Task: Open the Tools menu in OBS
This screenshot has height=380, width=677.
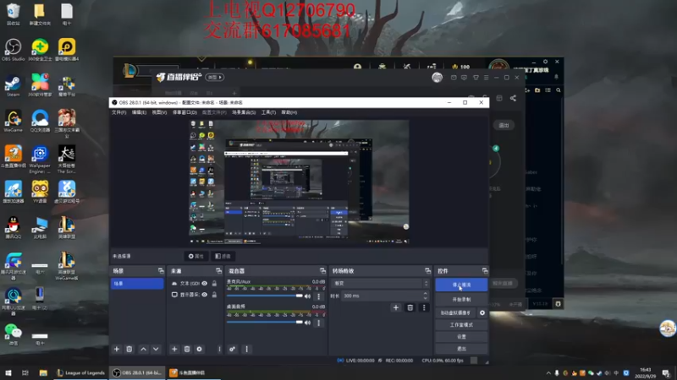Action: pos(268,112)
